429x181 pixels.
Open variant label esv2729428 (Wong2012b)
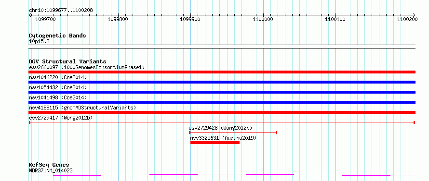tap(220, 128)
